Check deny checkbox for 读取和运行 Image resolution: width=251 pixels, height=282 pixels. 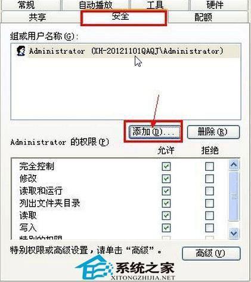click(x=209, y=191)
